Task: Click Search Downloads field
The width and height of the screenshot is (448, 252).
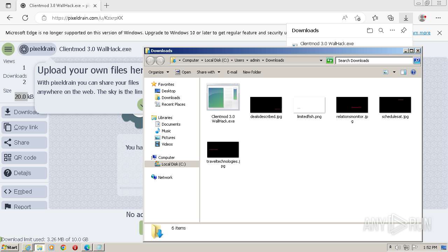Action: pyautogui.click(x=374, y=61)
